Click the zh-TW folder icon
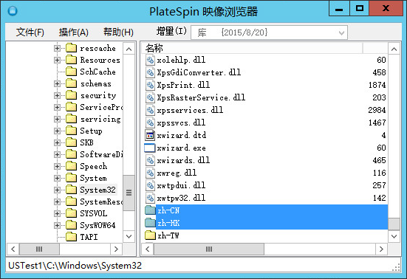Screen dimensions: 407x279 (150, 235)
